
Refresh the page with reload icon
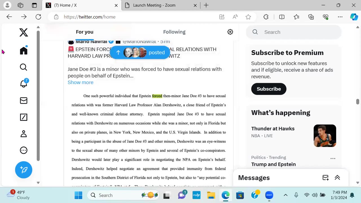coord(38,17)
